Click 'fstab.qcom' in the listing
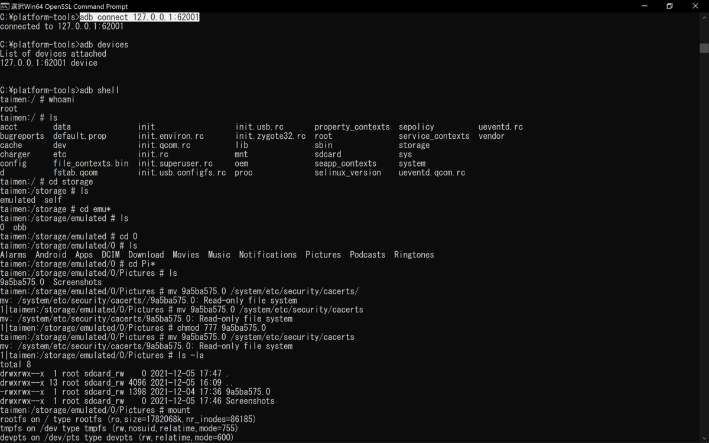This screenshot has height=443, width=709. [76, 172]
